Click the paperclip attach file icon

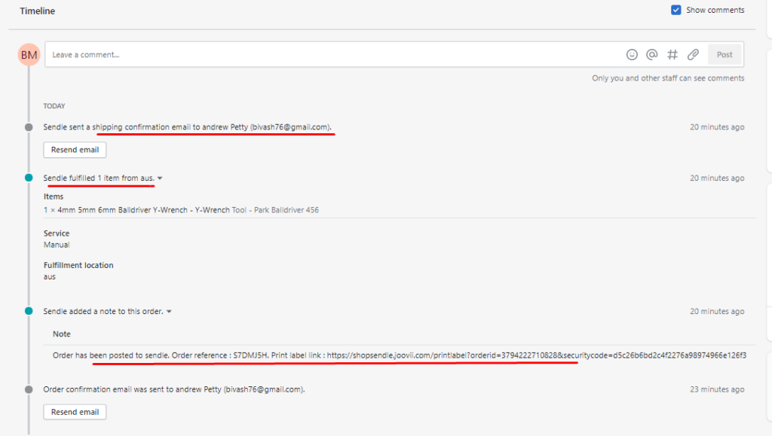pos(693,54)
